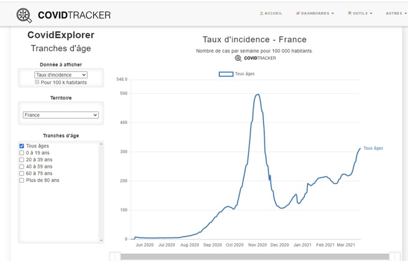This screenshot has width=408, height=261.
Task: Open the Taux d'incidence data dropdown
Action: click(61, 75)
